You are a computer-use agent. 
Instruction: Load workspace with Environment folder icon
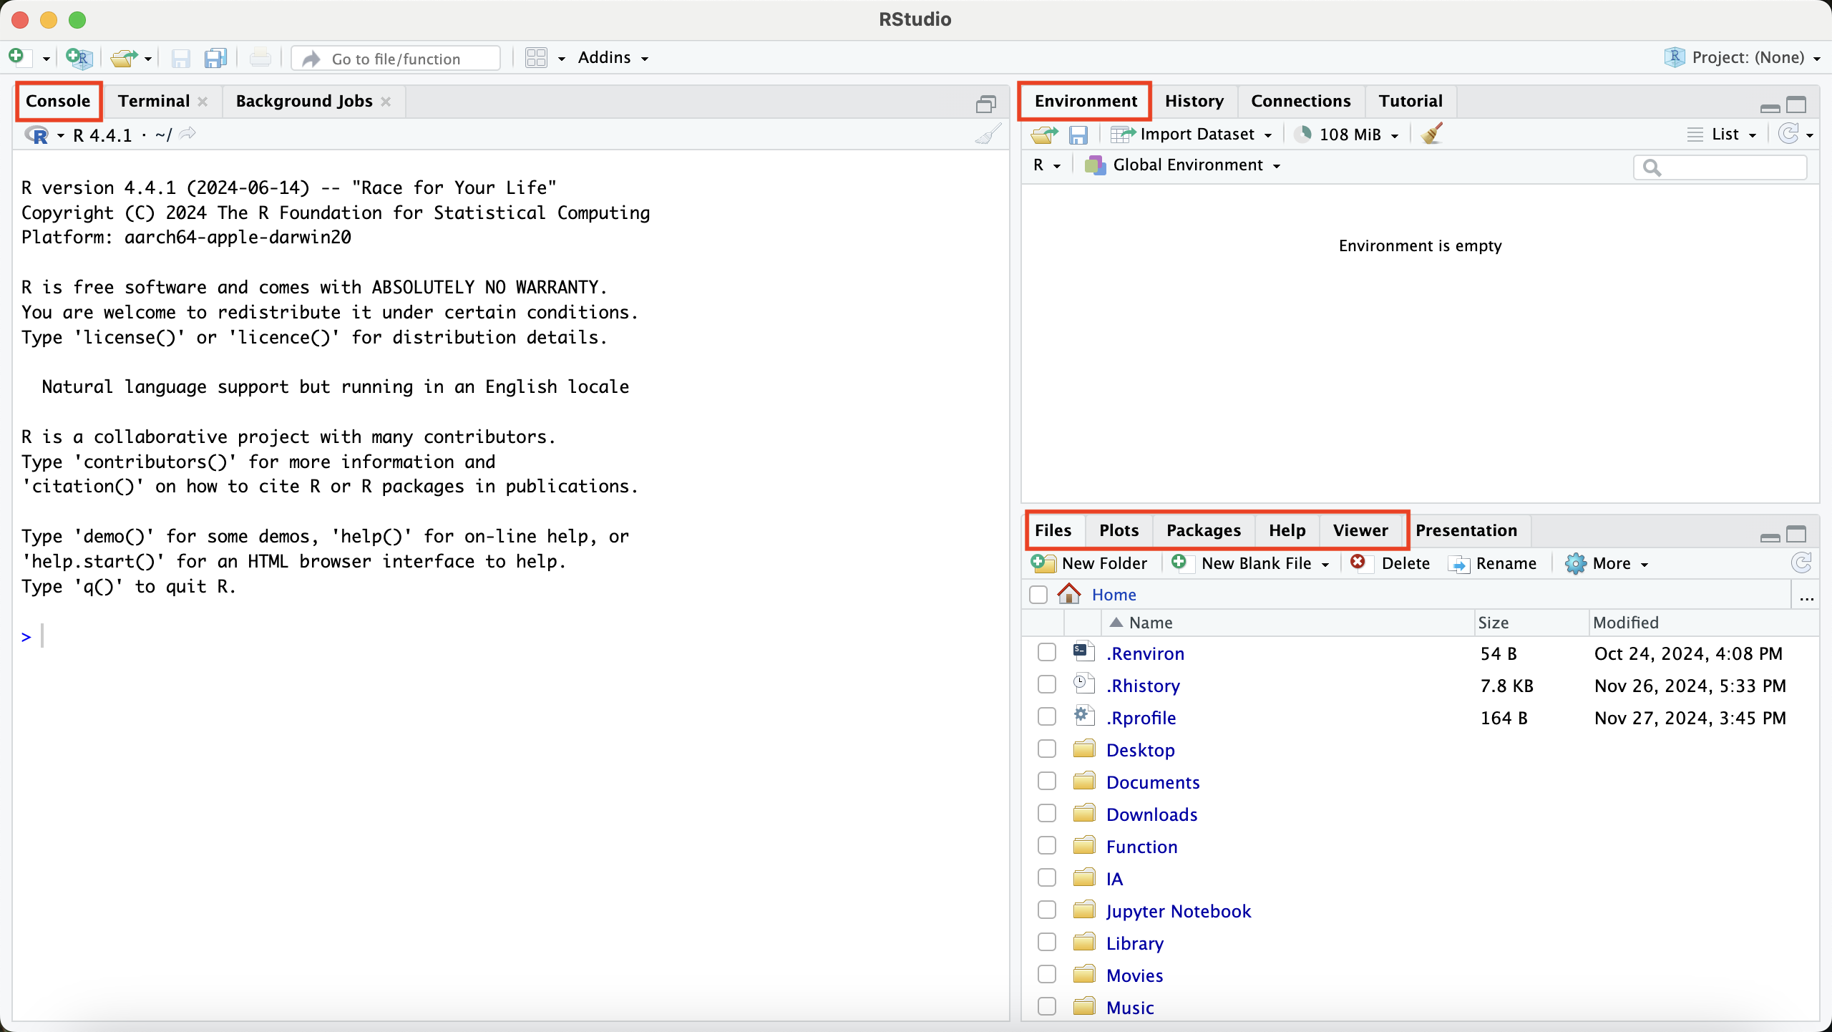point(1044,135)
